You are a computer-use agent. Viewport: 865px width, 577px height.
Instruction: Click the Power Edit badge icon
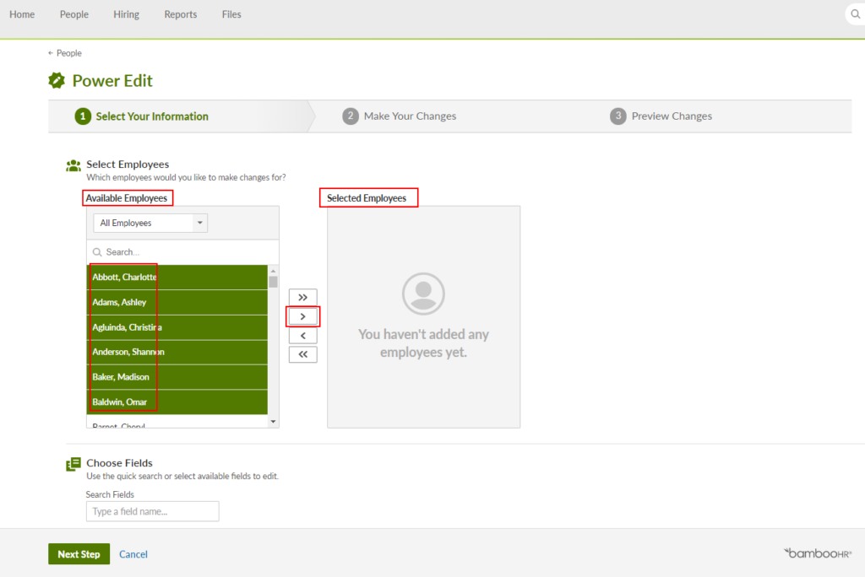tap(57, 80)
